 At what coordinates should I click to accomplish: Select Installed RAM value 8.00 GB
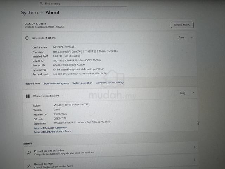pos(67,56)
